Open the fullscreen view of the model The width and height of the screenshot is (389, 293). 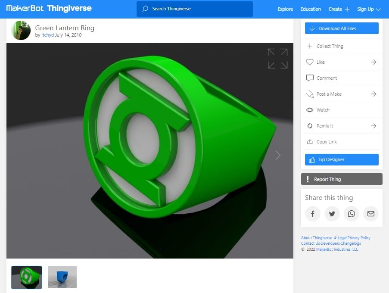click(277, 58)
